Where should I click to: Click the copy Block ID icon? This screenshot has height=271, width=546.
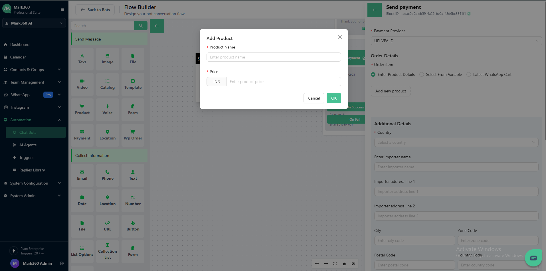pos(469,14)
